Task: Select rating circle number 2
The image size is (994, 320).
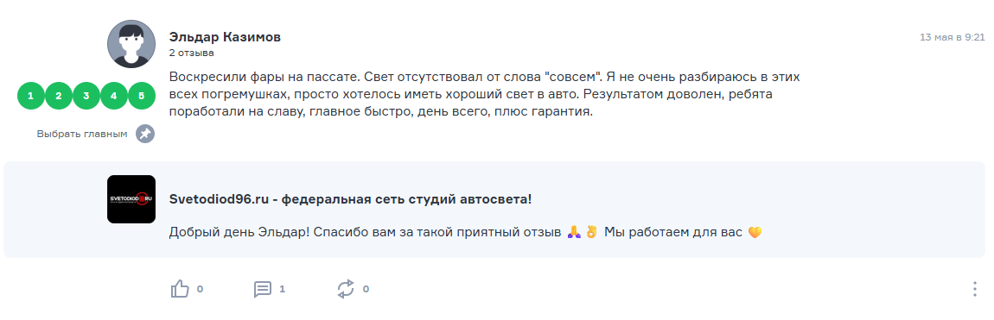Action: pos(58,96)
